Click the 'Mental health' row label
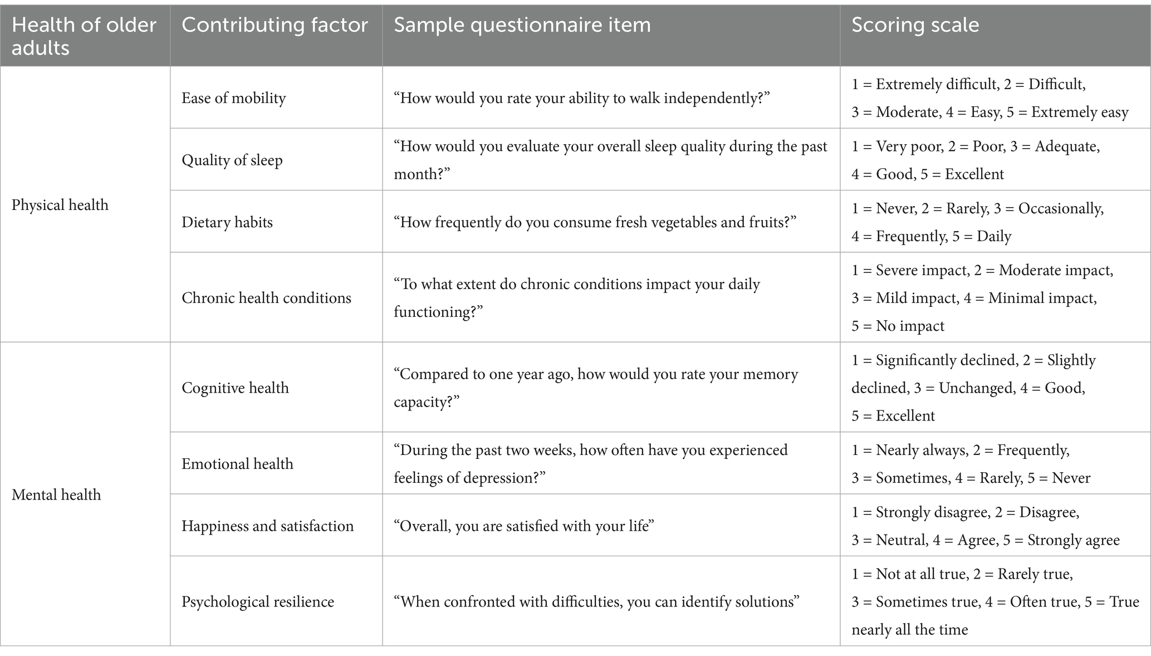This screenshot has width=1151, height=656. [x=56, y=494]
